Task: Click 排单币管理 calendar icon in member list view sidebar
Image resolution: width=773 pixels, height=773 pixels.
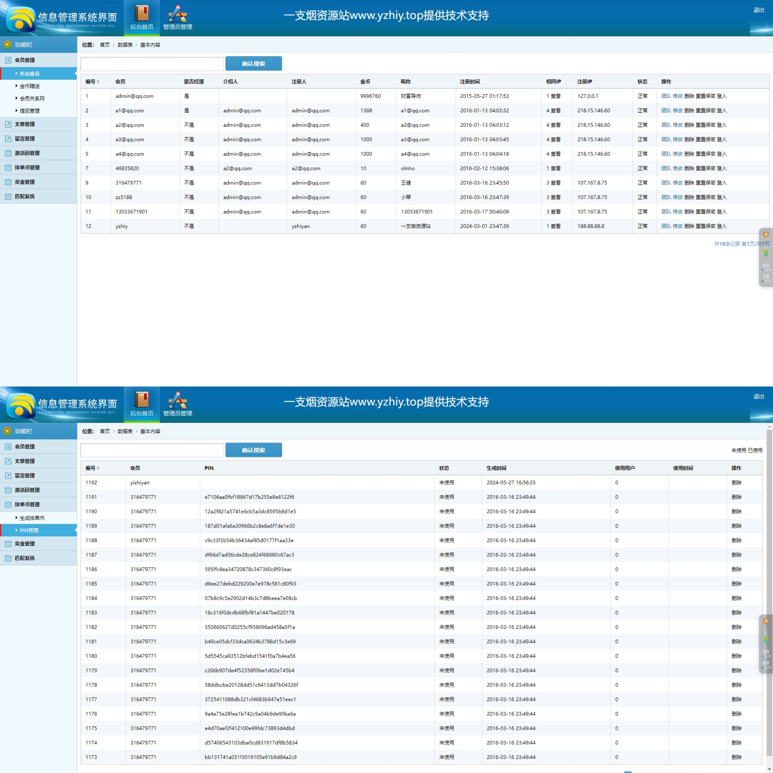Action: point(8,167)
